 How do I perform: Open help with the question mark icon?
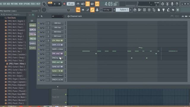[177, 4]
